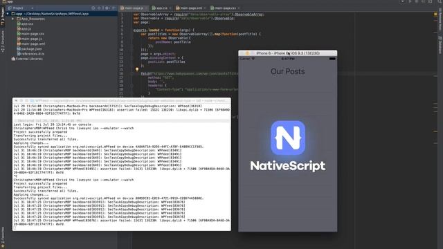443x249 pixels.
Task: Tap the battery icon in simulator status bar
Action: point(332,59)
